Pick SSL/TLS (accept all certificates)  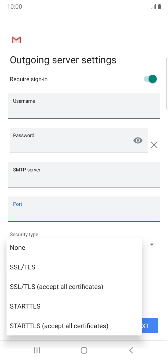57,287
